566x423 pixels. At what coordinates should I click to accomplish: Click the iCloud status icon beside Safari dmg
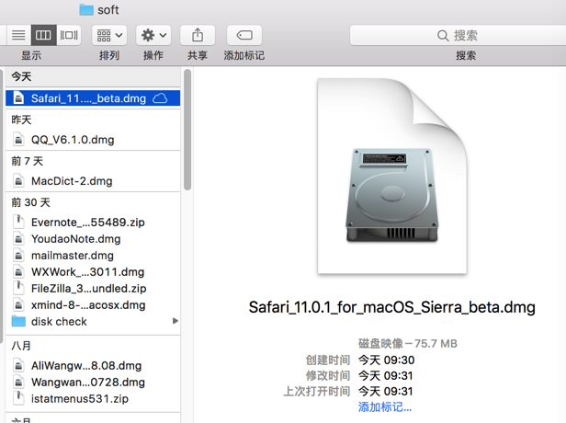tap(160, 98)
